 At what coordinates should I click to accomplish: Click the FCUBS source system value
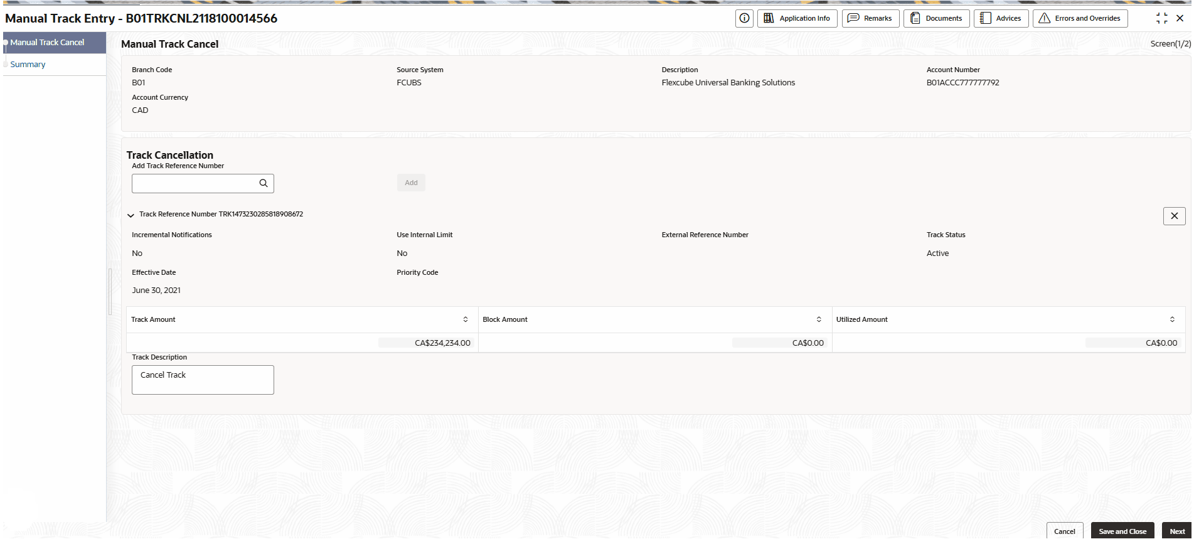(x=409, y=82)
